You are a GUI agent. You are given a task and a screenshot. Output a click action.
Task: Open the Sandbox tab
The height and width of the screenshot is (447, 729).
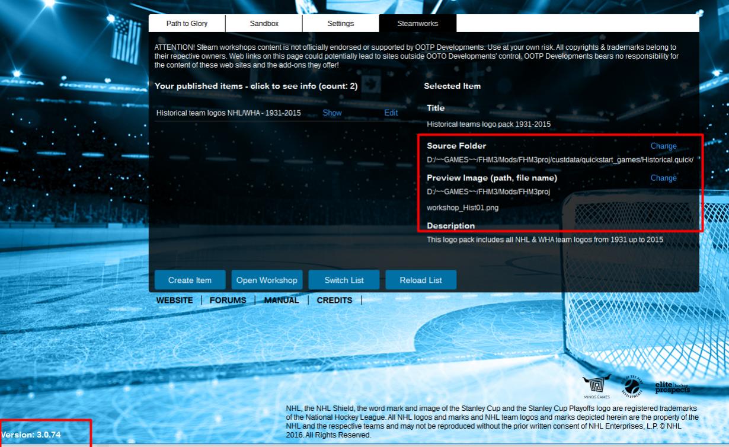[264, 24]
